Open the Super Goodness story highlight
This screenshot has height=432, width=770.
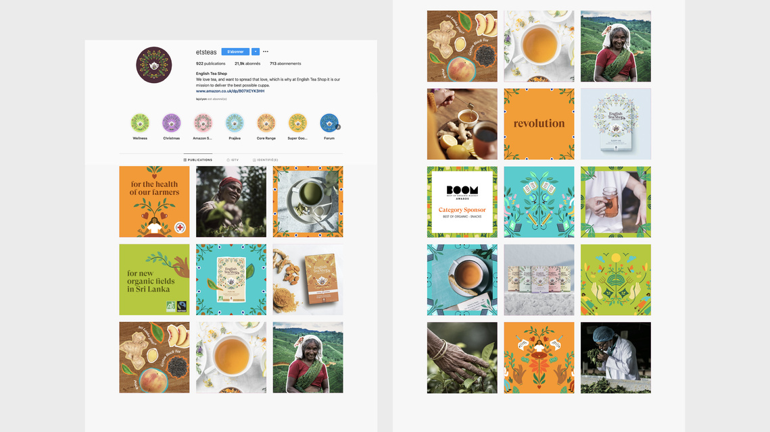pyautogui.click(x=297, y=123)
